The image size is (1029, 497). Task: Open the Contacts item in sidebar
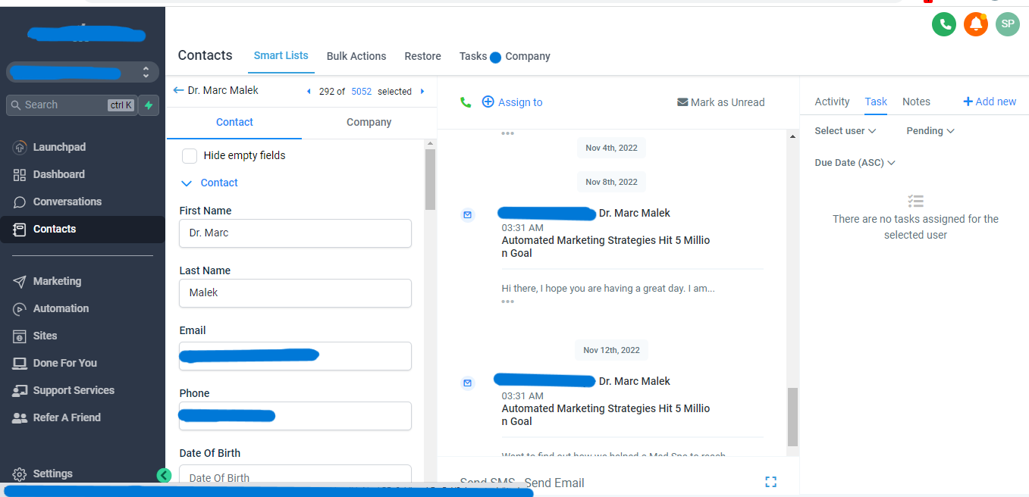[x=83, y=229]
